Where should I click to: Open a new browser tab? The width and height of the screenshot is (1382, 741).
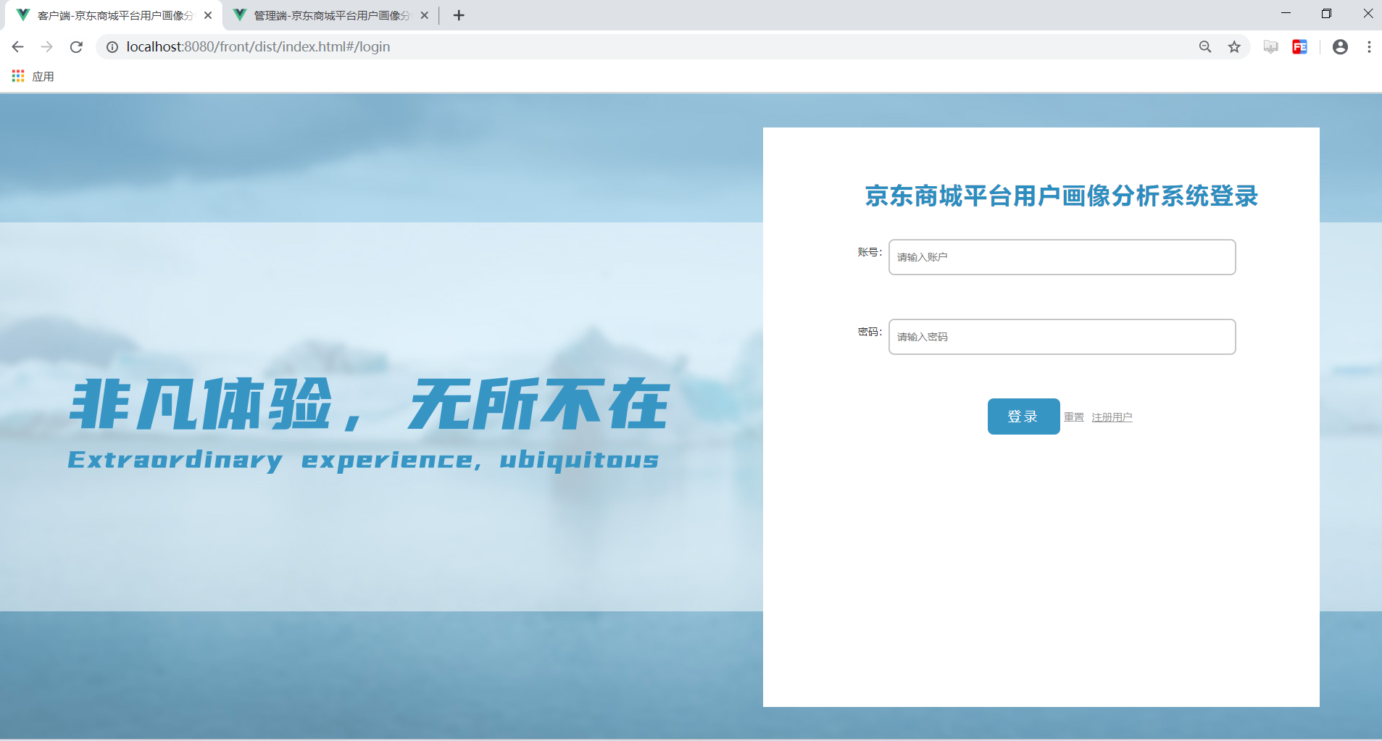pyautogui.click(x=459, y=15)
